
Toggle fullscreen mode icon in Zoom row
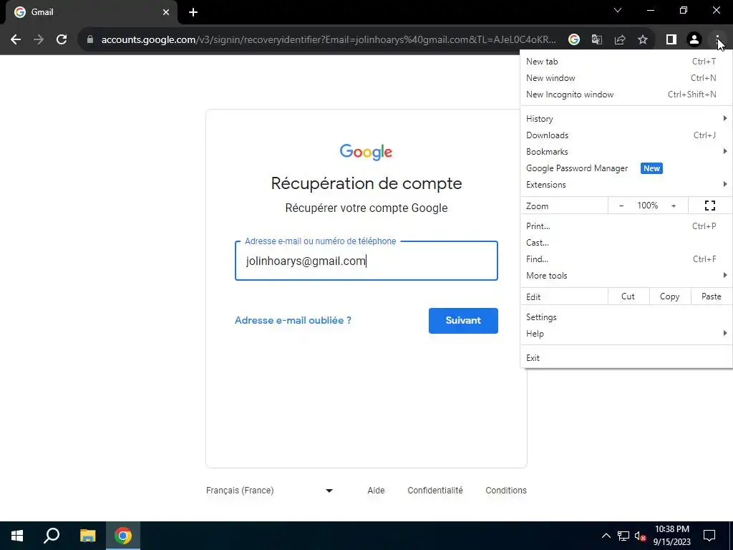(x=709, y=206)
